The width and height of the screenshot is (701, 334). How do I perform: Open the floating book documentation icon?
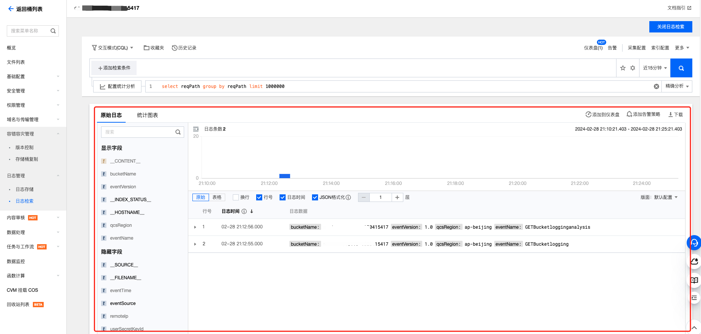tap(694, 280)
